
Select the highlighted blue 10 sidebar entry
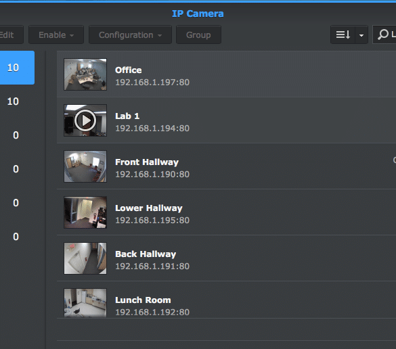pyautogui.click(x=17, y=68)
